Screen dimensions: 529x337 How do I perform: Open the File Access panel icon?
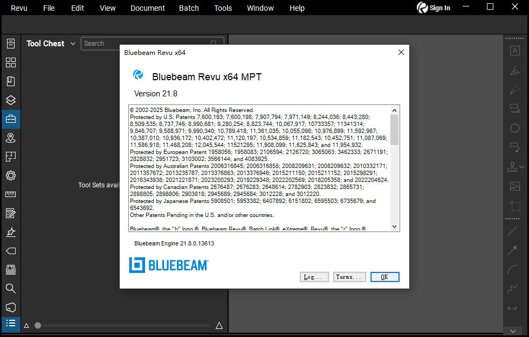click(x=11, y=44)
